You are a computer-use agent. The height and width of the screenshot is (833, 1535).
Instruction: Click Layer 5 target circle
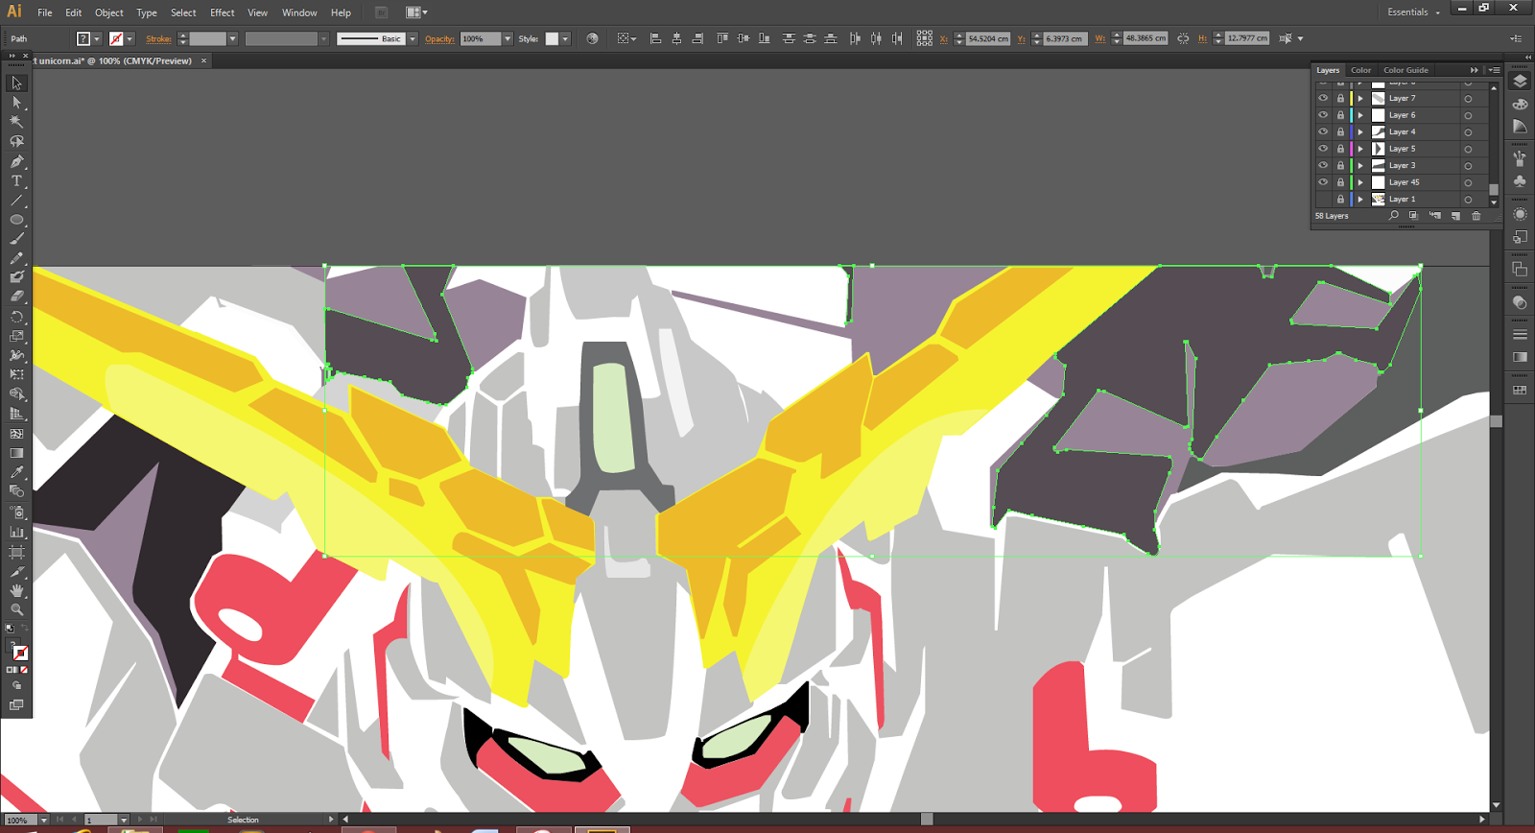(x=1468, y=149)
